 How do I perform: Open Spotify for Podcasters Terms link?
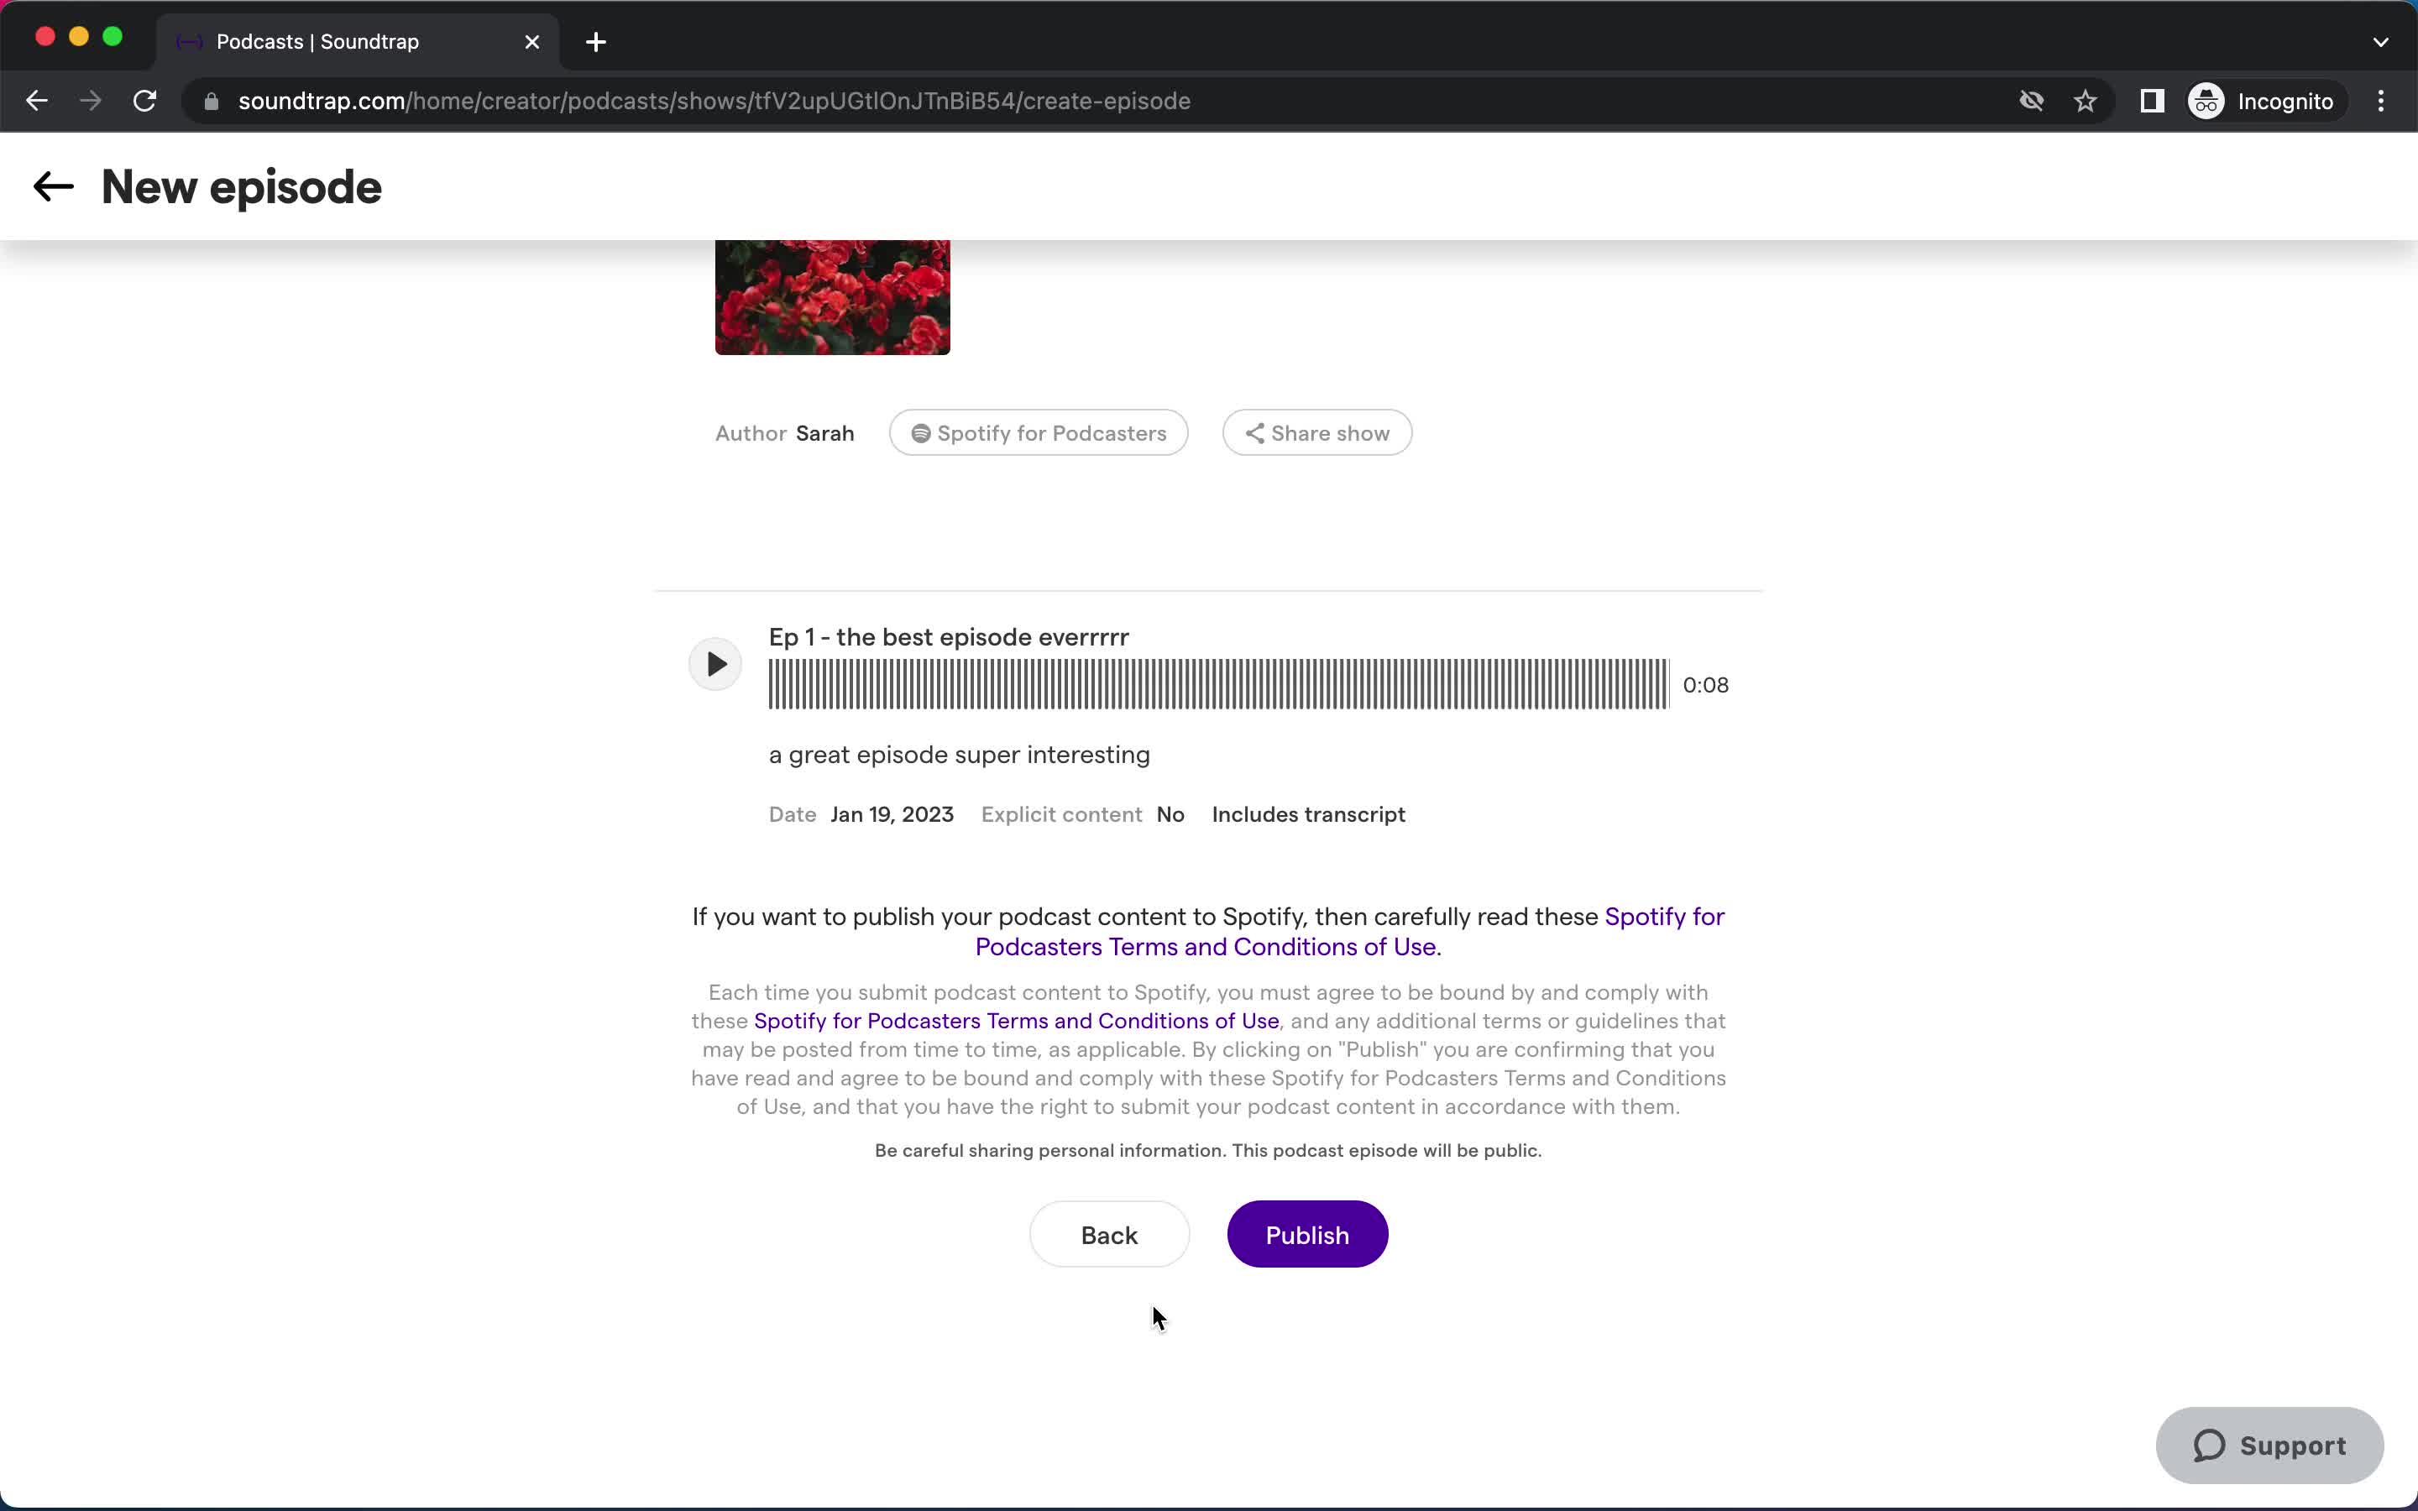click(x=1349, y=931)
